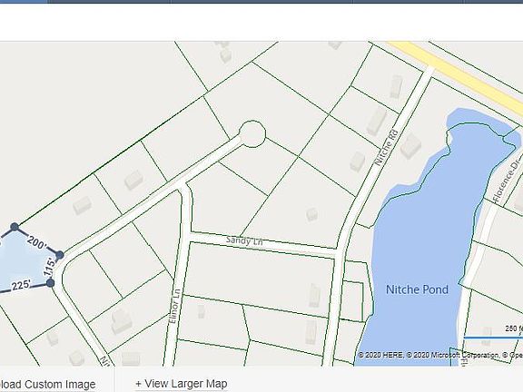
Task: Click the Nitche Rd street label
Action: (x=387, y=147)
